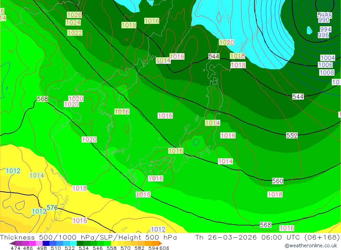Pick the dark green legend swatch above 534
Screen dimensions: 341x250
(x=80, y=243)
